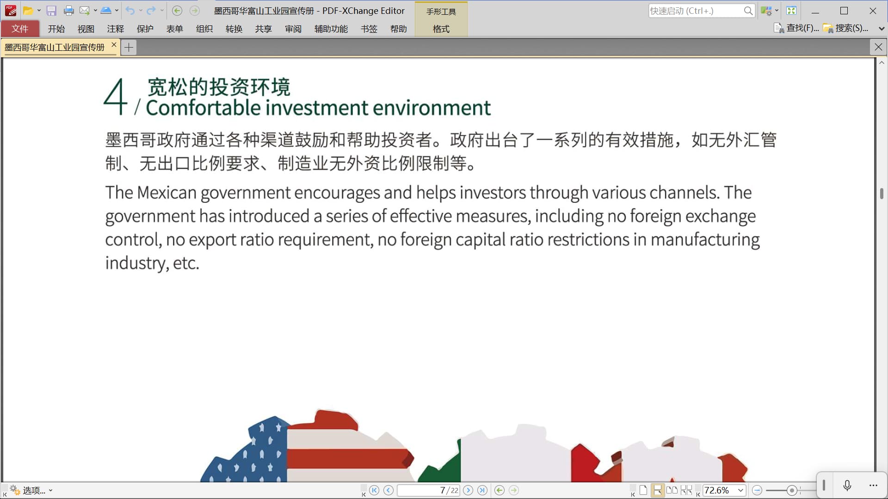This screenshot has height=499, width=888.
Task: Go to the first page of the document
Action: pyautogui.click(x=374, y=490)
